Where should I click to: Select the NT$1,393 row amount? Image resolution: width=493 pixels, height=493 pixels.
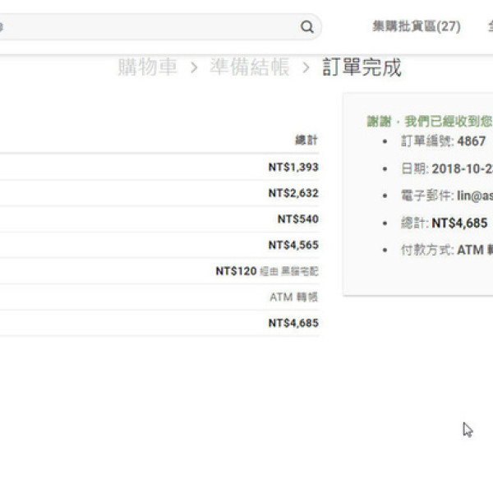[293, 167]
